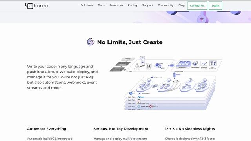251x141 pixels.
Task: Click the Google Cloud logo in diagram
Action: (143, 103)
